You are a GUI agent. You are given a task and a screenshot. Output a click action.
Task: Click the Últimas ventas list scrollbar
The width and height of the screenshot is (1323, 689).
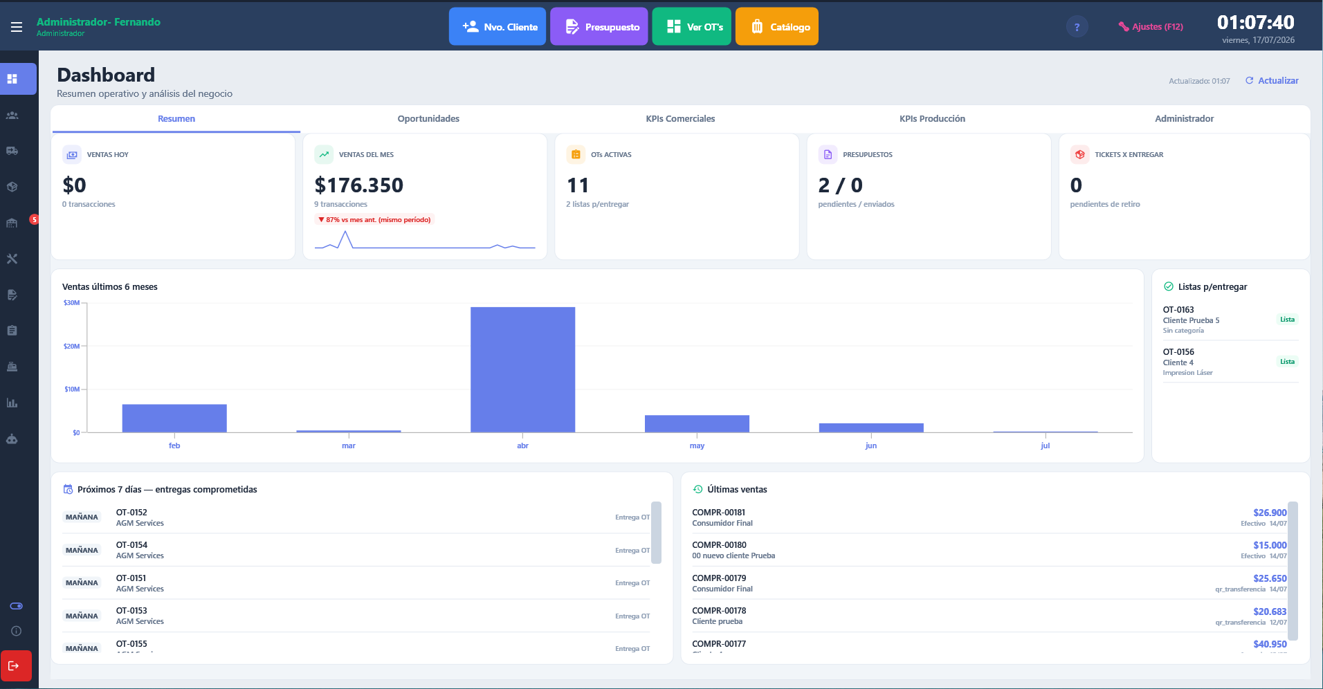[x=1293, y=571]
